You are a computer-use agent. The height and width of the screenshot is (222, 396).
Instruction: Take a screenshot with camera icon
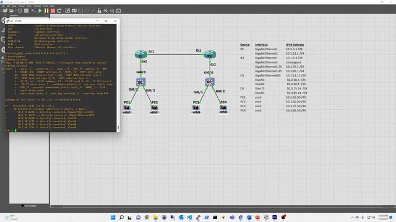pos(118,10)
